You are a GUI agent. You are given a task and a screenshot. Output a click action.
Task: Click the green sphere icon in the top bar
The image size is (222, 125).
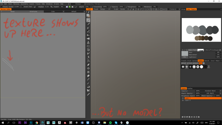[x=70, y=6]
